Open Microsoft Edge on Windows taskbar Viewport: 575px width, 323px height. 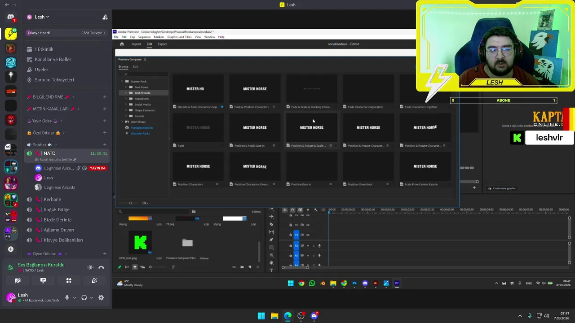[x=287, y=316]
